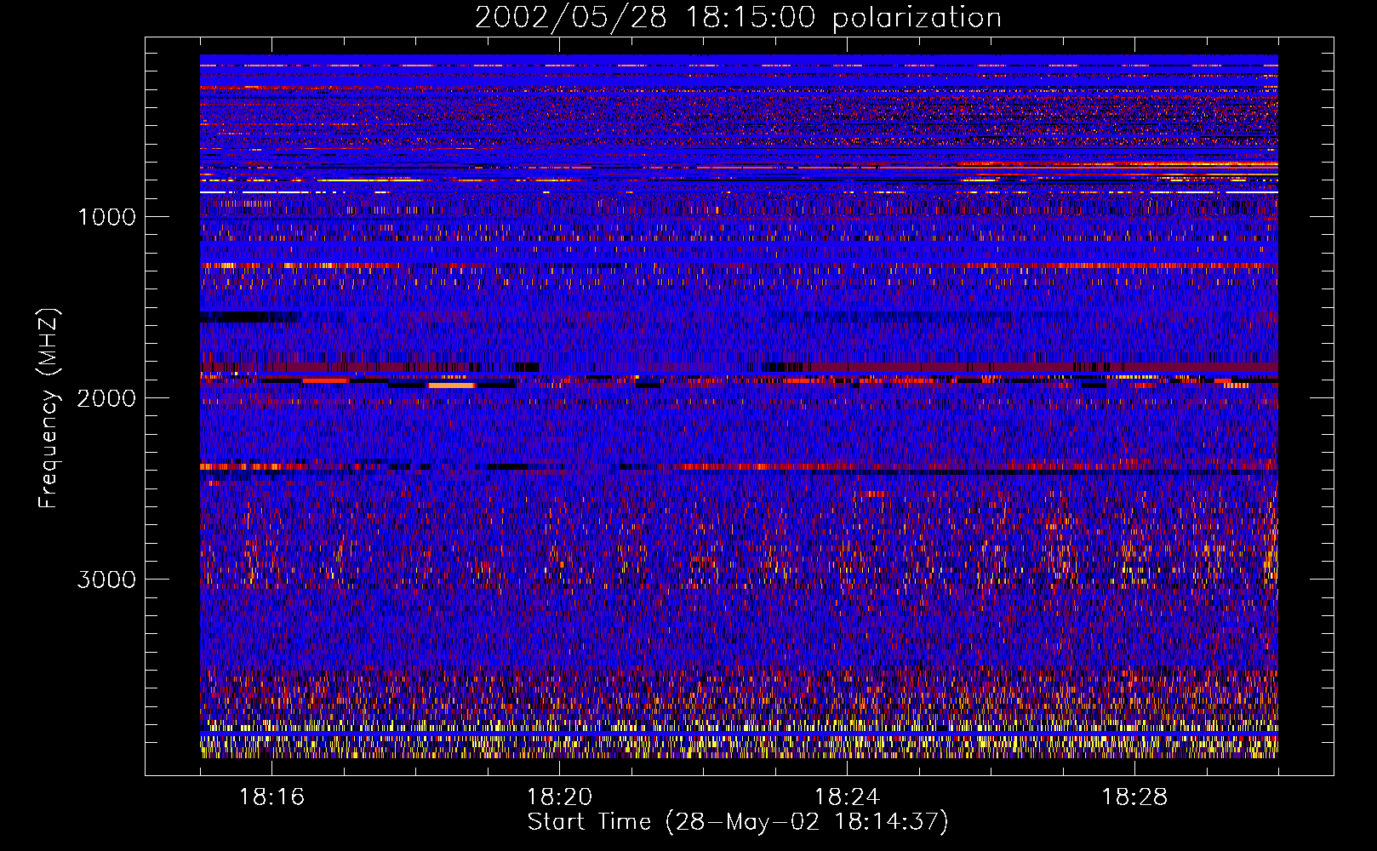Click the 2000 frequency tick label

[x=106, y=398]
